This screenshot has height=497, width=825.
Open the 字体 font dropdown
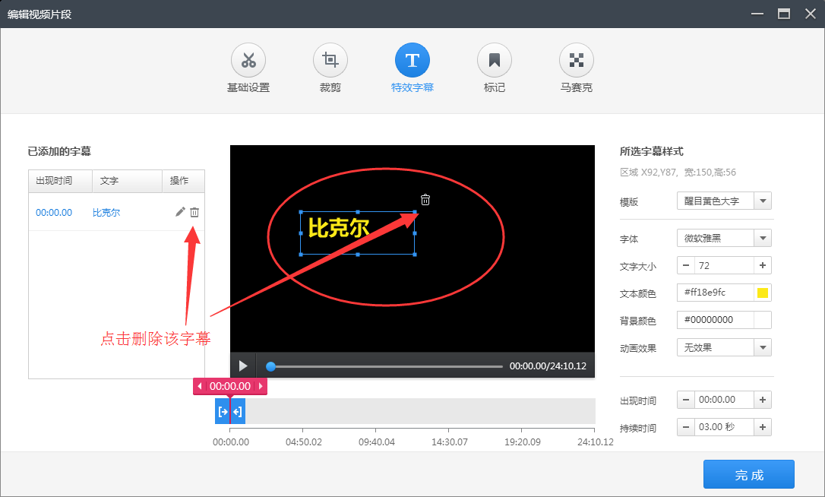point(764,238)
